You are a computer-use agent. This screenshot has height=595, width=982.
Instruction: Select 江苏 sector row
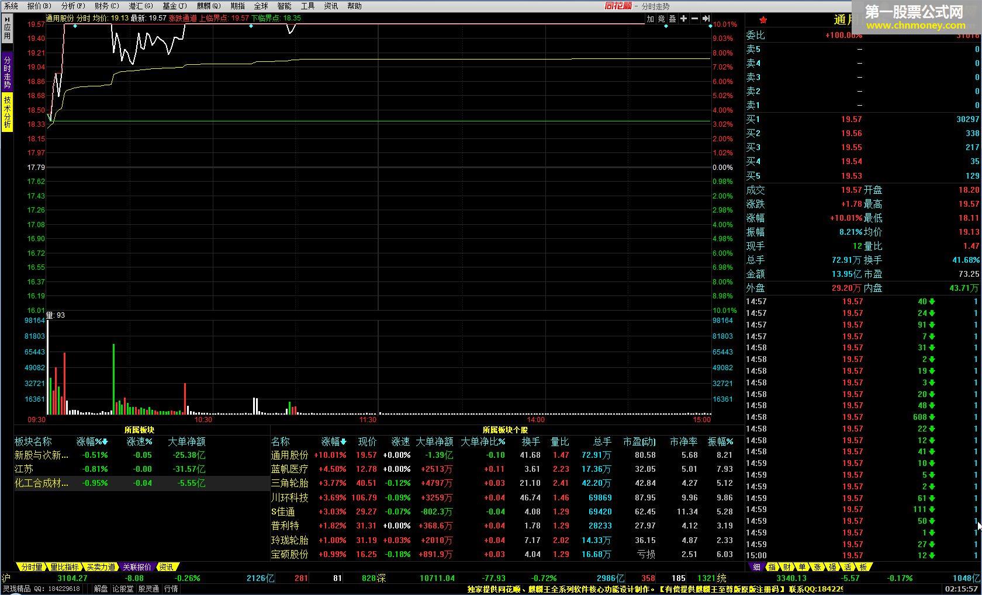[141, 469]
